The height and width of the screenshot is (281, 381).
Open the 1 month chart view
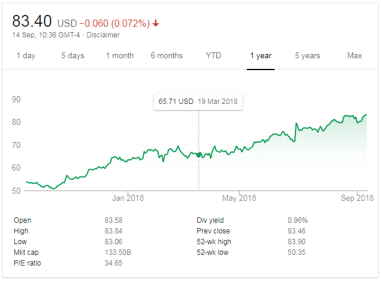coord(119,56)
